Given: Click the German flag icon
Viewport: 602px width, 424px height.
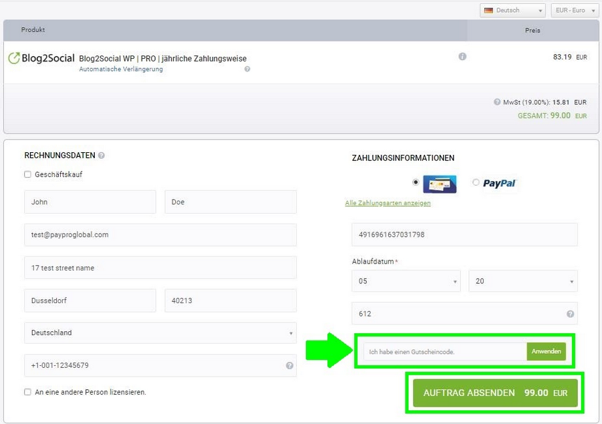Looking at the screenshot, I should click(488, 11).
